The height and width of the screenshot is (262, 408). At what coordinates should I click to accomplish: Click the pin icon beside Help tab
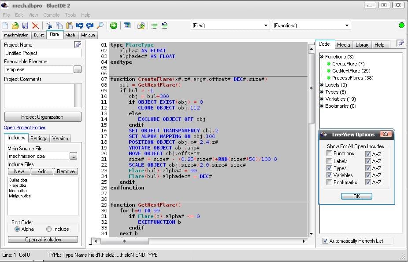click(400, 43)
